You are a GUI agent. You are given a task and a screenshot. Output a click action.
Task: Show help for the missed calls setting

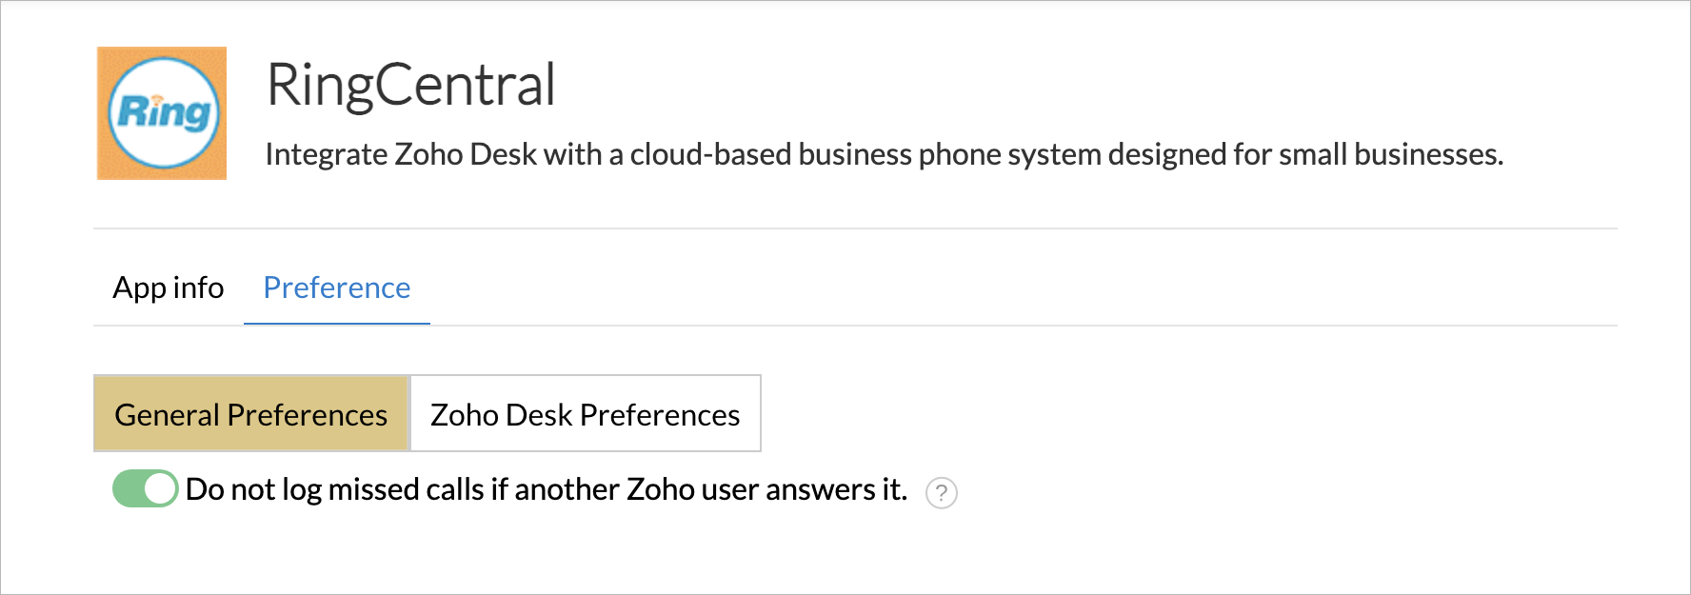click(941, 492)
